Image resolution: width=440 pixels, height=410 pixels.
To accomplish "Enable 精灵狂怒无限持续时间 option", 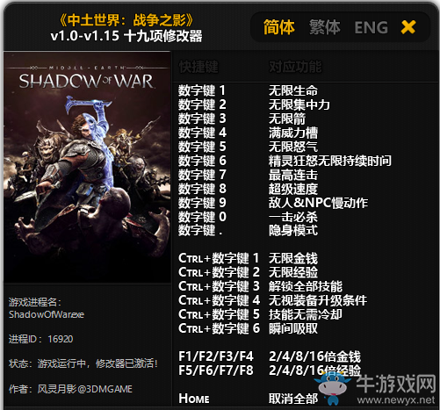I will (330, 161).
